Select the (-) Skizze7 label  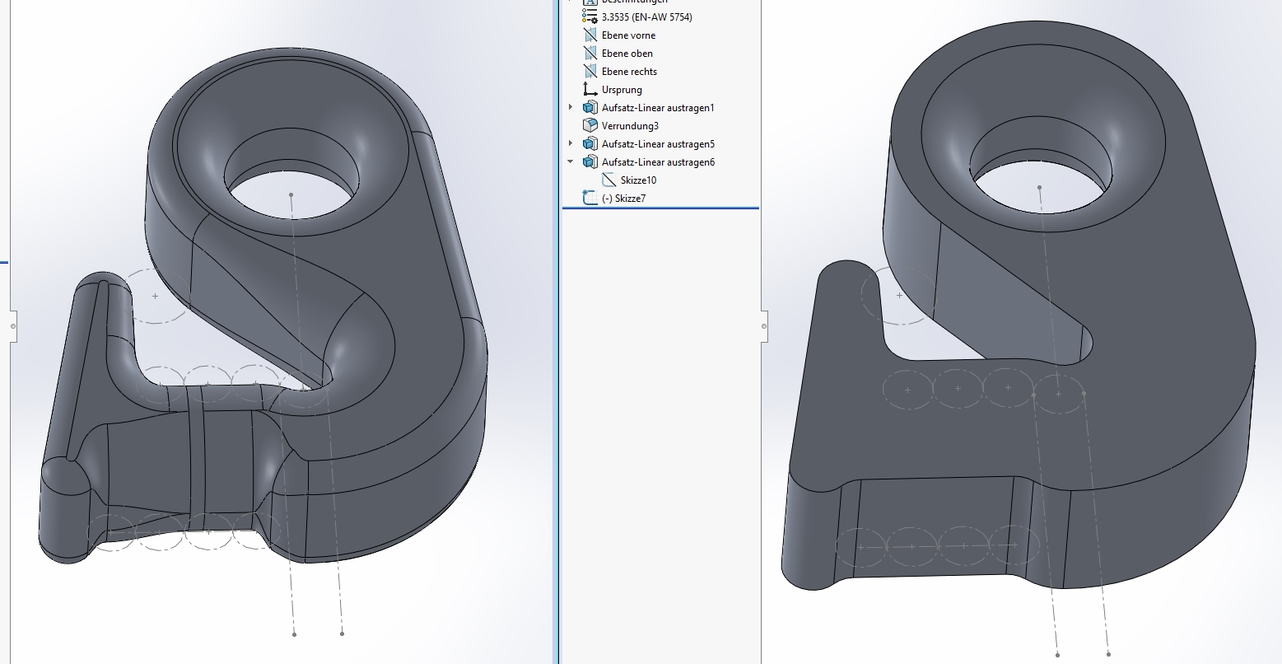(x=624, y=199)
